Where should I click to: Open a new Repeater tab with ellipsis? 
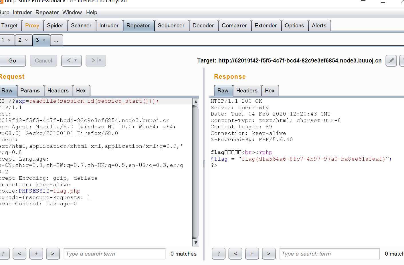pos(56,40)
